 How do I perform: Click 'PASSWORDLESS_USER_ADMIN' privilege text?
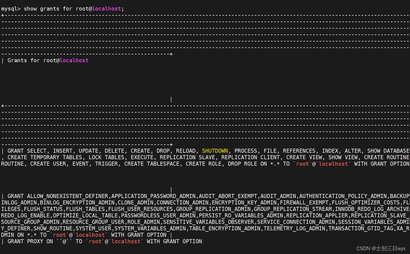click(x=158, y=216)
